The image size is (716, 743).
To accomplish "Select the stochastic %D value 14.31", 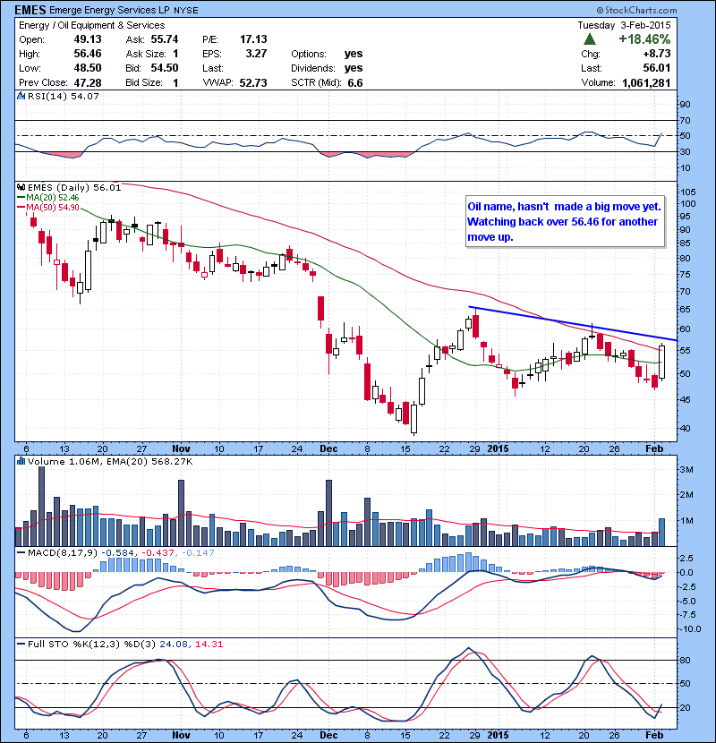I will pyautogui.click(x=209, y=644).
